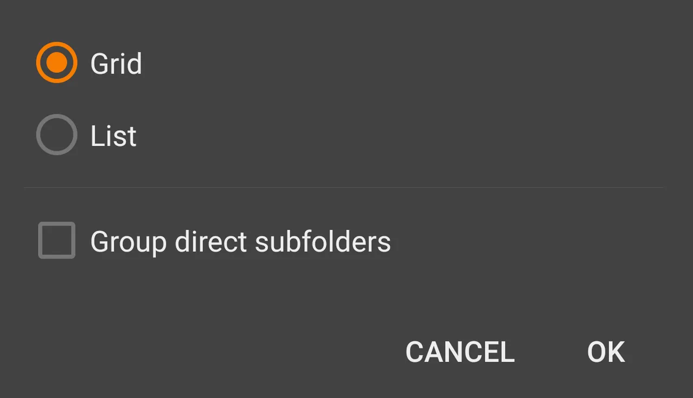
Task: Keep the view type as Grid
Action: 57,63
